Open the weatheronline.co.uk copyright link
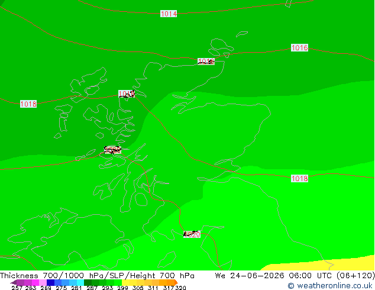The width and height of the screenshot is (375, 290). click(330, 286)
